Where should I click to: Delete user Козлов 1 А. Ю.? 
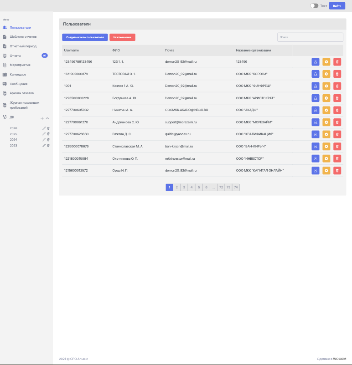[x=337, y=86]
